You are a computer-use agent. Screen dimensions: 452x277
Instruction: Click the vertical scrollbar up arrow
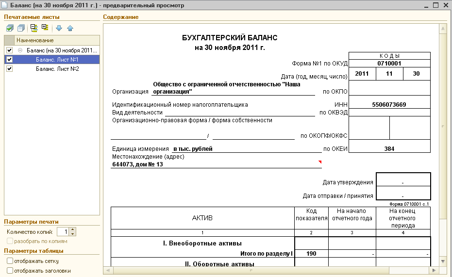click(443, 29)
